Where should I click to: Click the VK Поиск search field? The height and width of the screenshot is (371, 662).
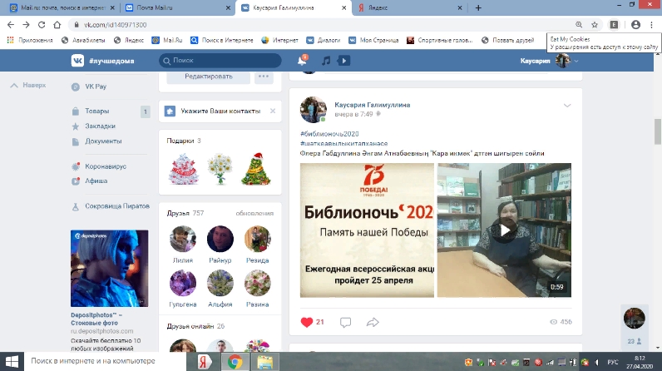click(225, 61)
